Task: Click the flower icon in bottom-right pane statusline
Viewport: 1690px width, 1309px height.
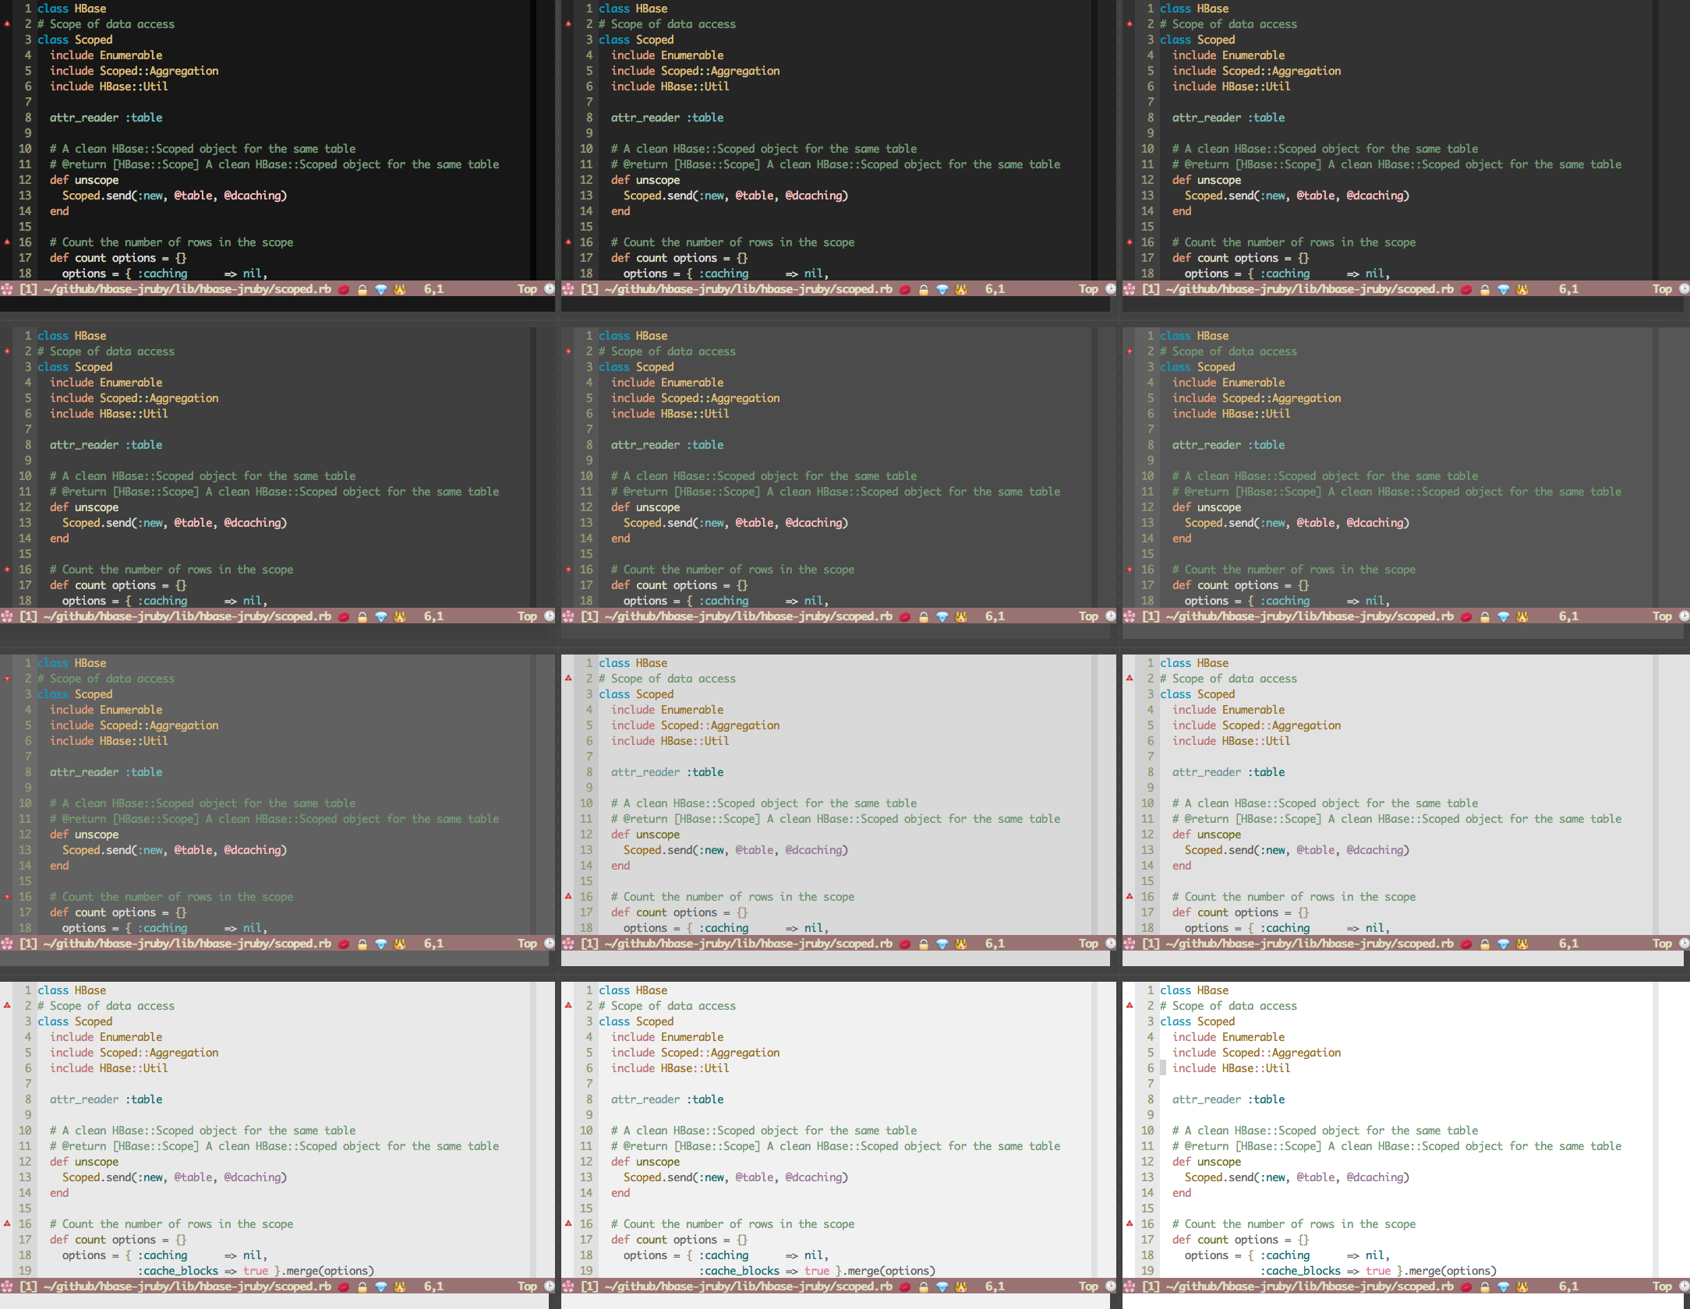Action: [1130, 1286]
